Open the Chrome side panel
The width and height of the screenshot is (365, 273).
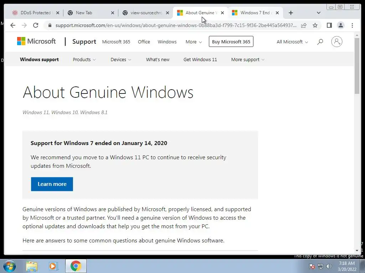pos(329,25)
